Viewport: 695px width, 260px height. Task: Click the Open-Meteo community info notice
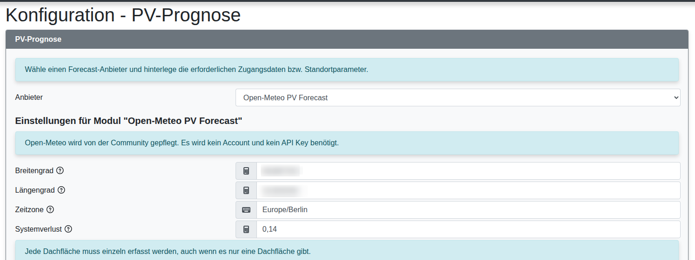click(347, 143)
